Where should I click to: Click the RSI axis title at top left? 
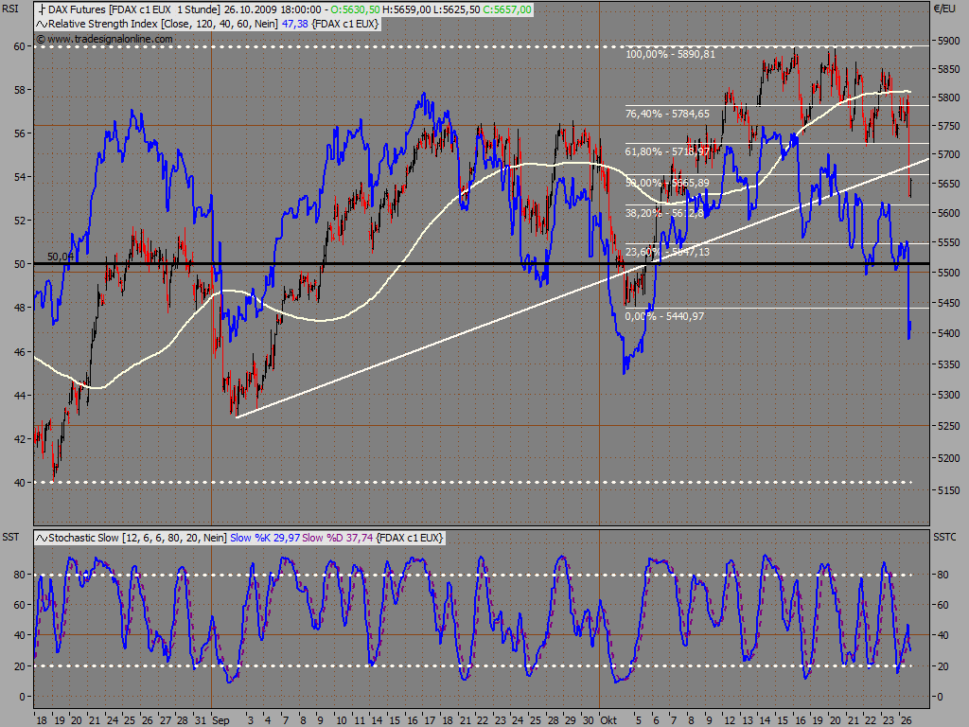point(10,9)
